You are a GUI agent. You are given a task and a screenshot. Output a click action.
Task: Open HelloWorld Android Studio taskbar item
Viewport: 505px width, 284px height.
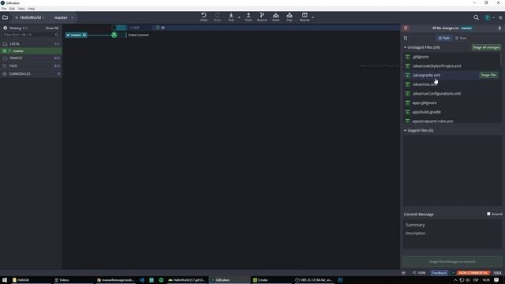187,280
